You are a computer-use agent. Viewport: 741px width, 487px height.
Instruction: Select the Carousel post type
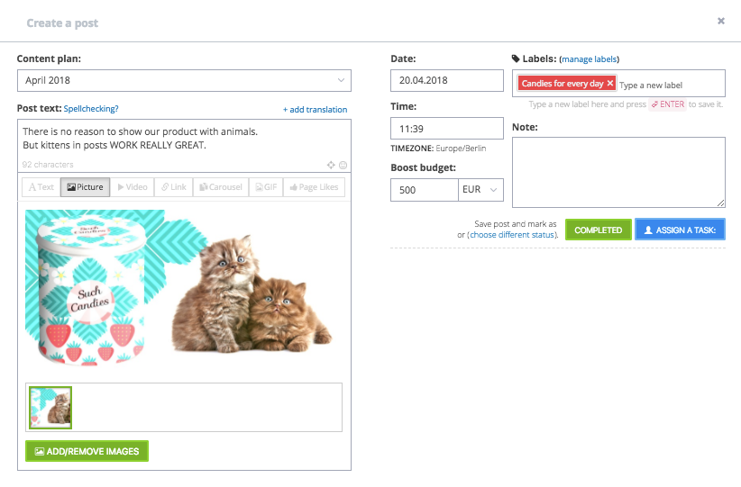tap(220, 187)
